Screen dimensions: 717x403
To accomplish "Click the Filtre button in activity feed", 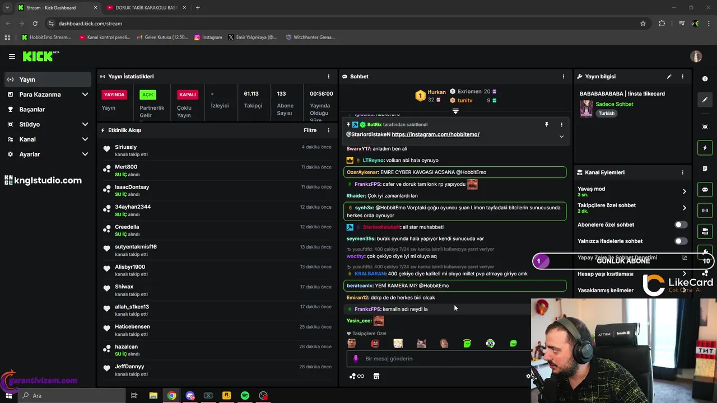I will [x=310, y=130].
